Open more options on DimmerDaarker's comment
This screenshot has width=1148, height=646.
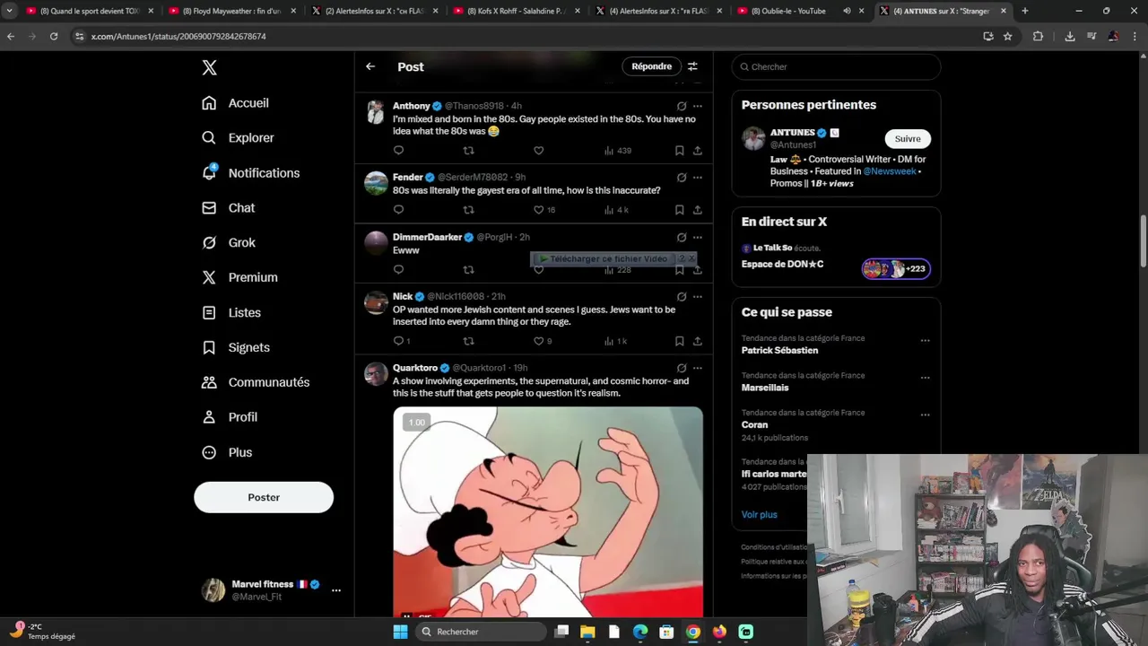click(x=698, y=238)
